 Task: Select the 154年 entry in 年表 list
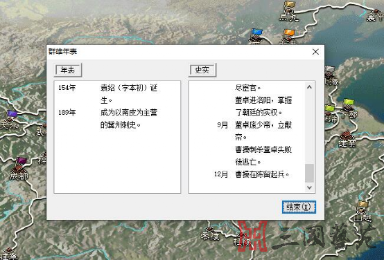point(108,94)
